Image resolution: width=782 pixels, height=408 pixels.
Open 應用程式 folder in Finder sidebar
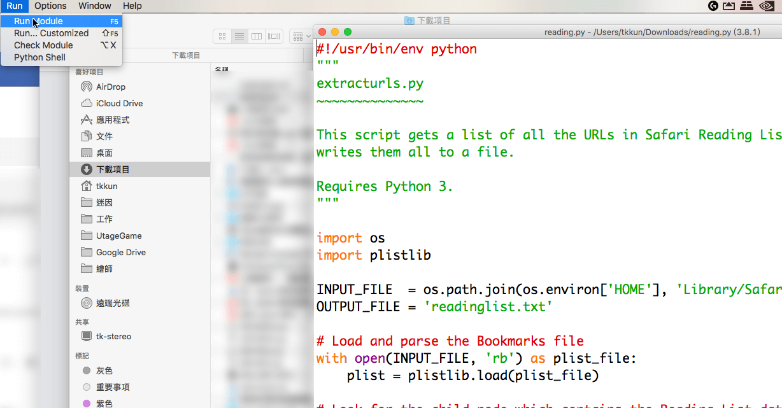point(139,120)
